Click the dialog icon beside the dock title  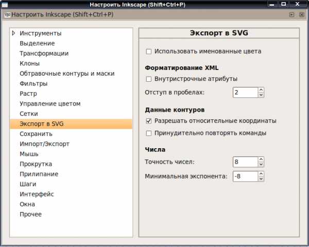7,14
